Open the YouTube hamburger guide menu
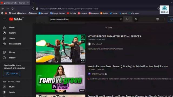The width and height of the screenshot is (173, 97). [x=4, y=19]
